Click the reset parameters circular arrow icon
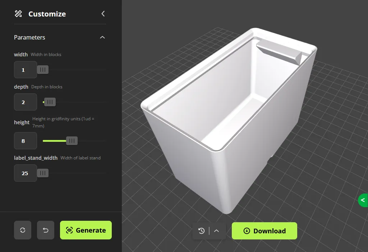The height and width of the screenshot is (252, 368). tap(22, 230)
